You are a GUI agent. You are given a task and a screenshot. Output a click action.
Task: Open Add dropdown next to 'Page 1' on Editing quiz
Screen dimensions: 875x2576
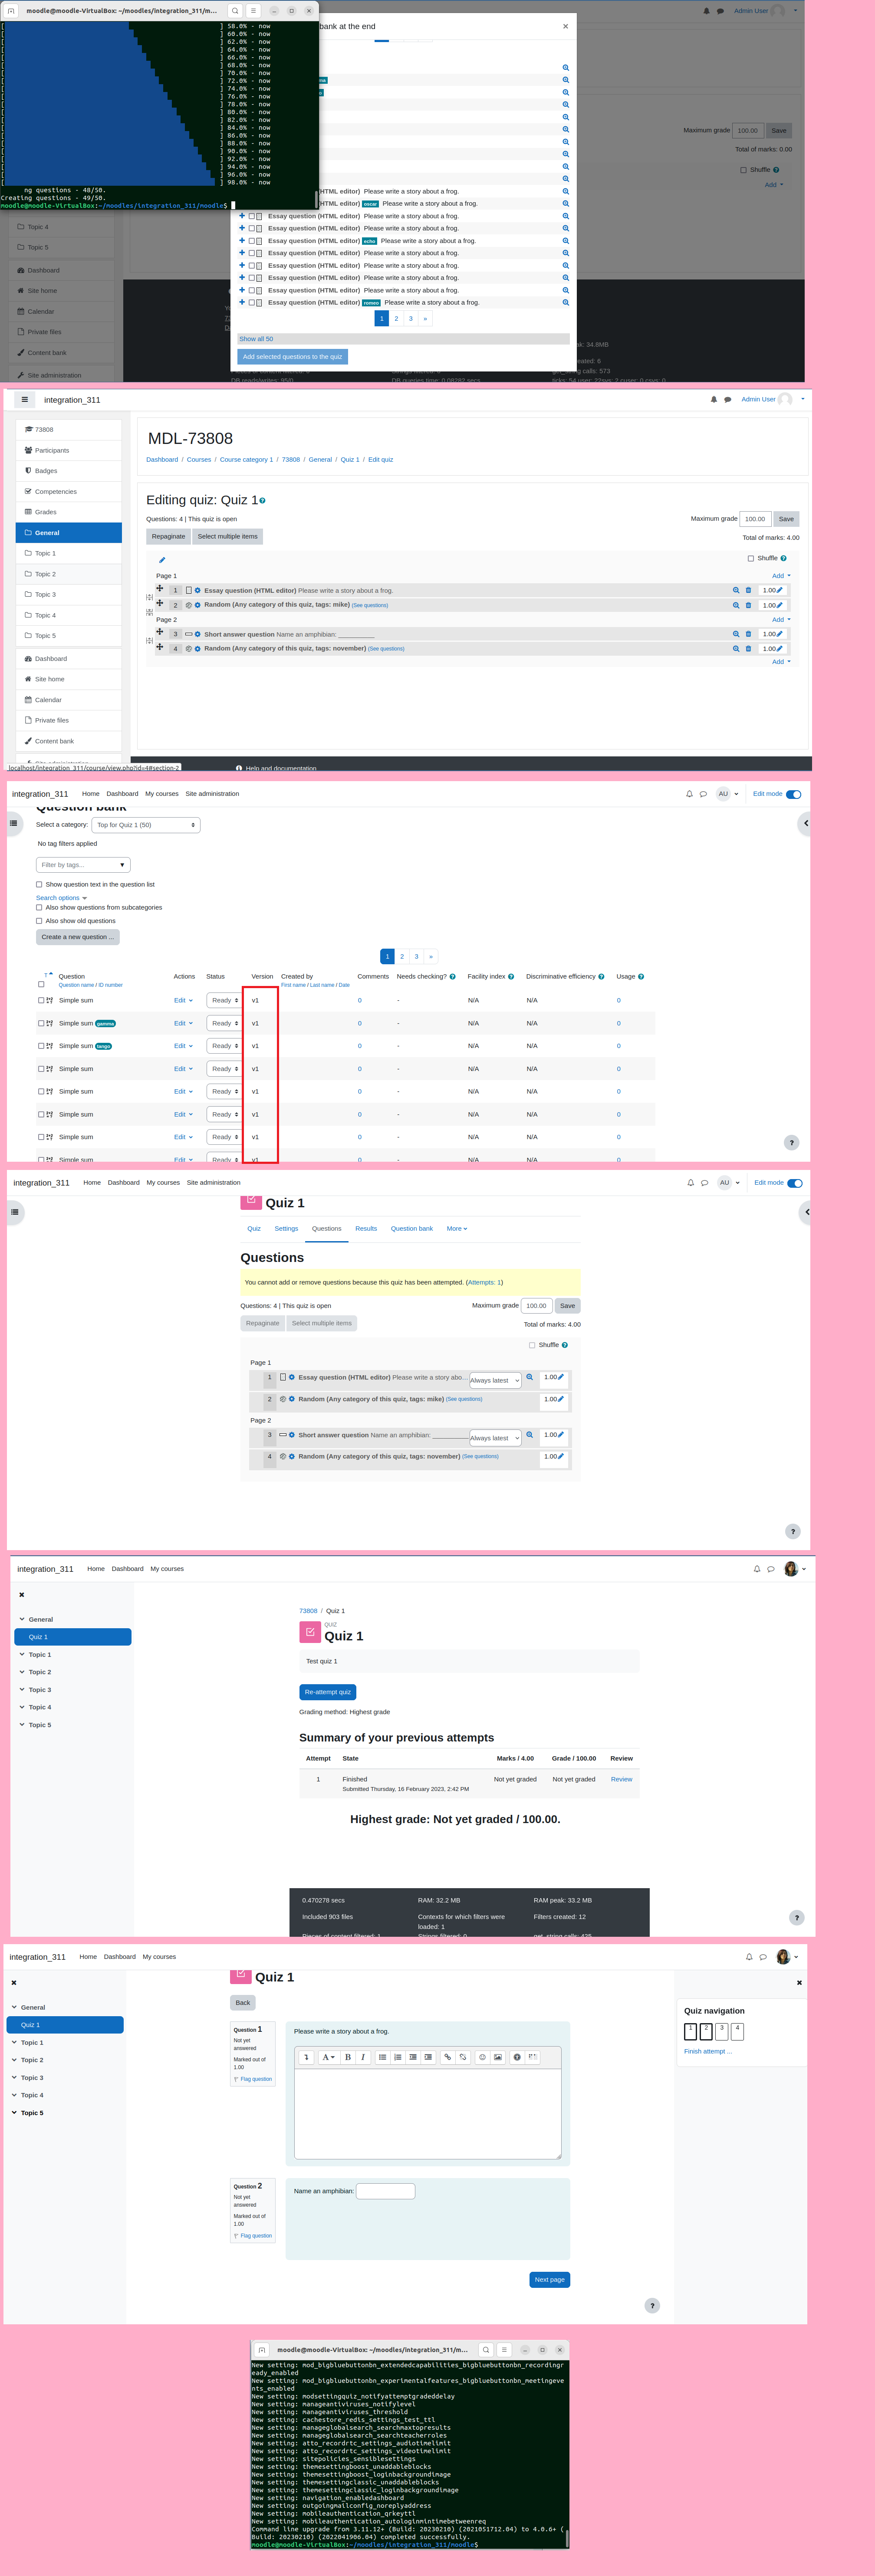click(x=781, y=576)
